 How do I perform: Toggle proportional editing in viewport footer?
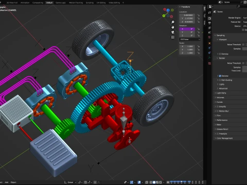(95, 182)
